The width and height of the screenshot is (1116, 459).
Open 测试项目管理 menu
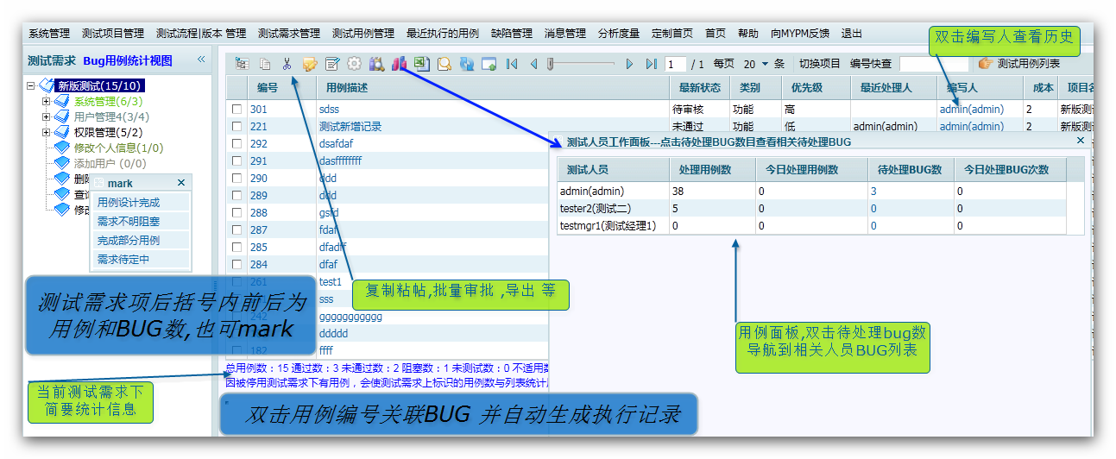(113, 34)
